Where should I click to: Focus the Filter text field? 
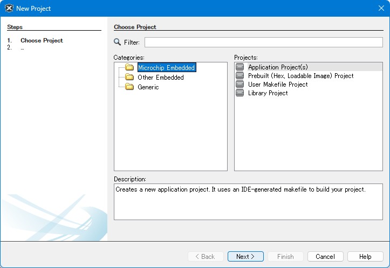(x=263, y=43)
